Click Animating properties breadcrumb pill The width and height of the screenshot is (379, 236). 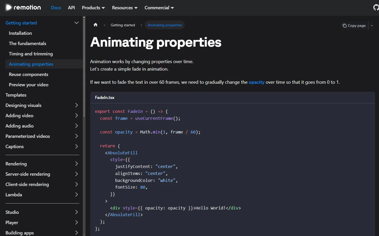(165, 25)
